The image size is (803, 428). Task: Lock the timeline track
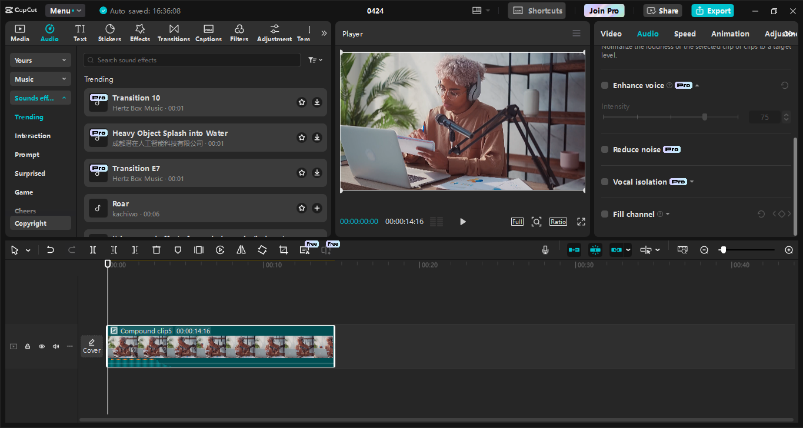coord(27,346)
